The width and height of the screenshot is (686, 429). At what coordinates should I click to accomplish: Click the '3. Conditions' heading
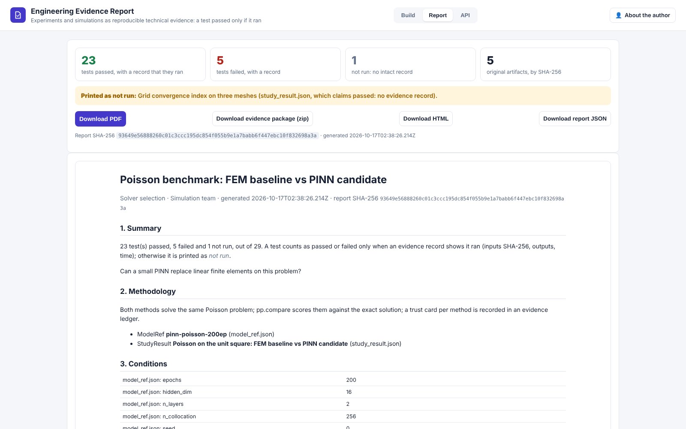144,364
